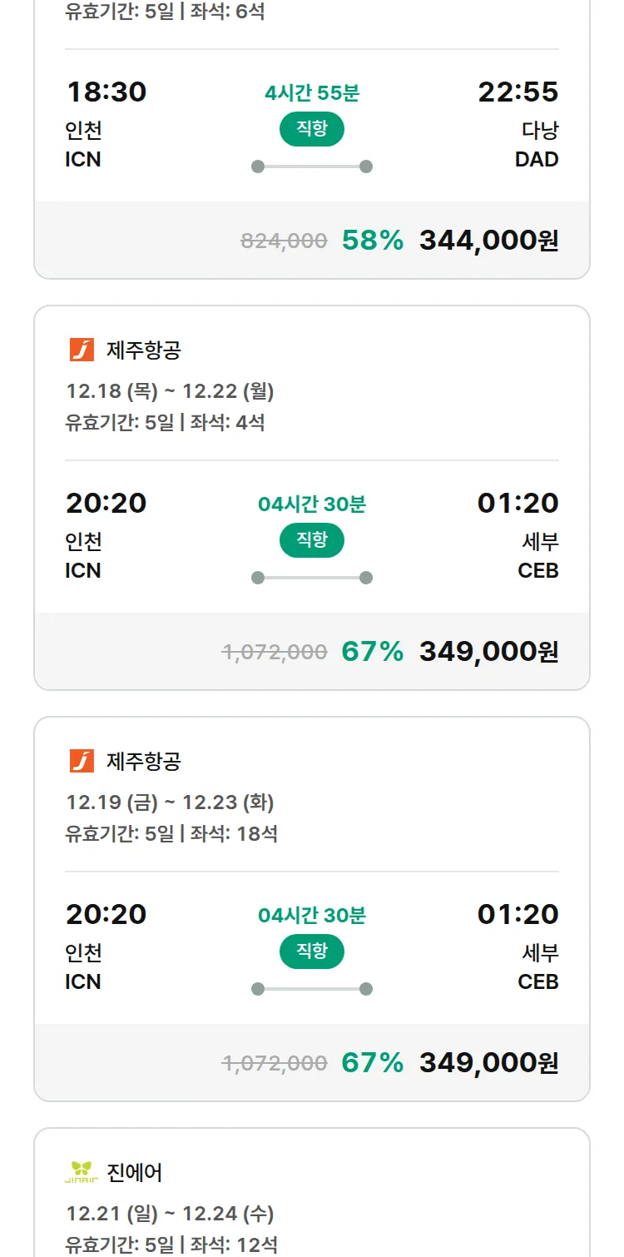
Task: Click the 12.18 (목) ~ 12.22 (월) date range
Action: pos(170,390)
